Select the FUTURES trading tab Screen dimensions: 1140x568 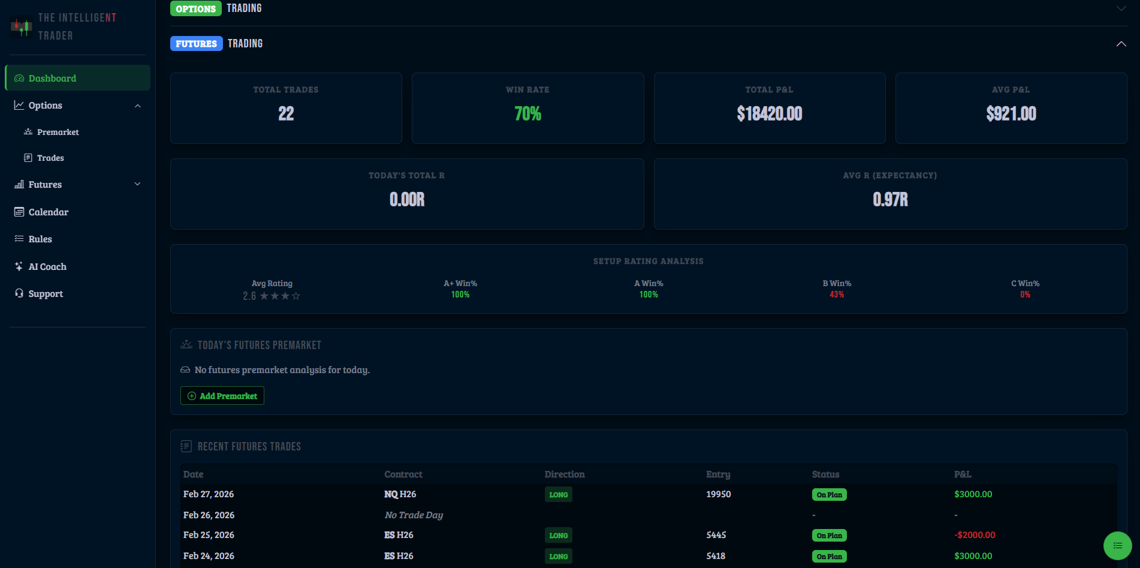coord(196,43)
